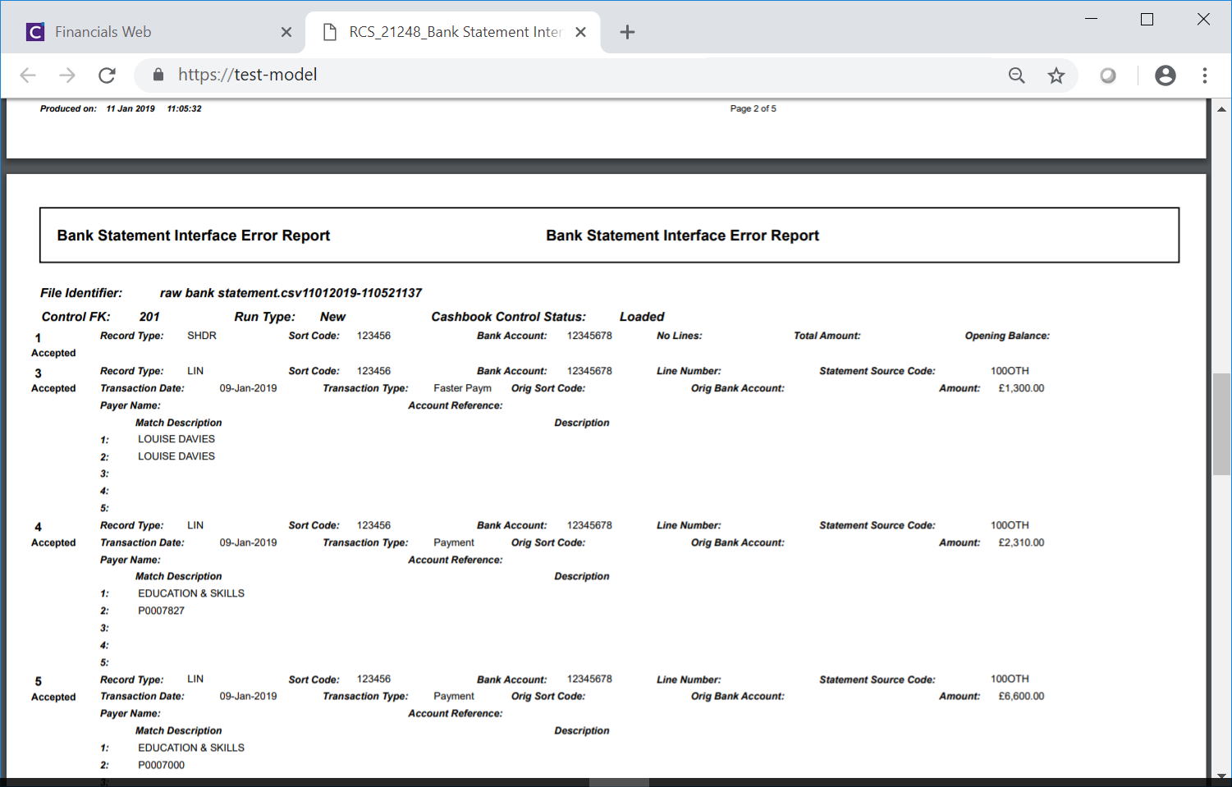The image size is (1232, 787).
Task: Click the Control FK value 201
Action: point(149,317)
